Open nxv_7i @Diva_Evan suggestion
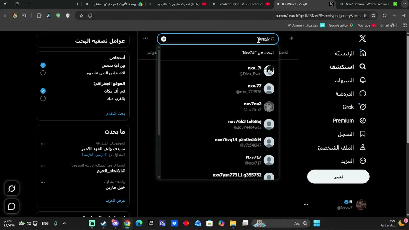The width and height of the screenshot is (409, 230). [218, 71]
